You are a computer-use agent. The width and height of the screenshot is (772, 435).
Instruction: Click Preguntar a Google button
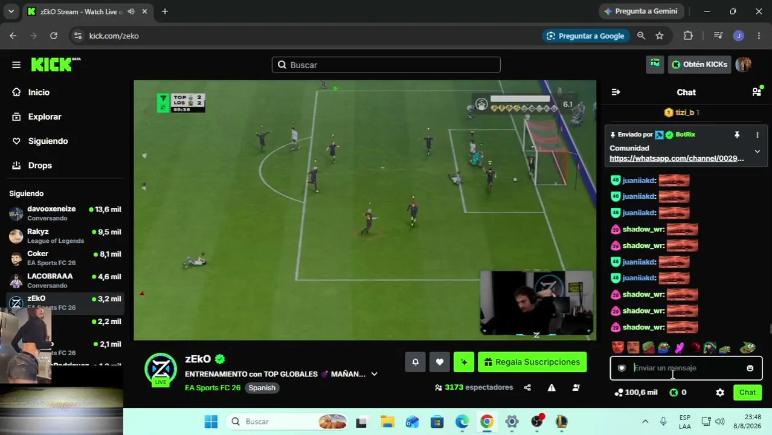click(x=585, y=36)
